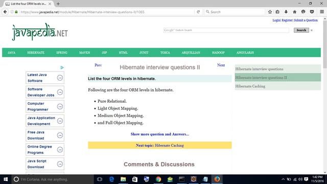Screen dimensions: 327x184
Task: Open the SPRING menu item
Action: point(62,53)
